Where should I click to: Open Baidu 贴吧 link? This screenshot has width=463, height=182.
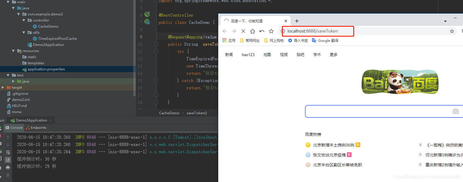click(x=300, y=55)
